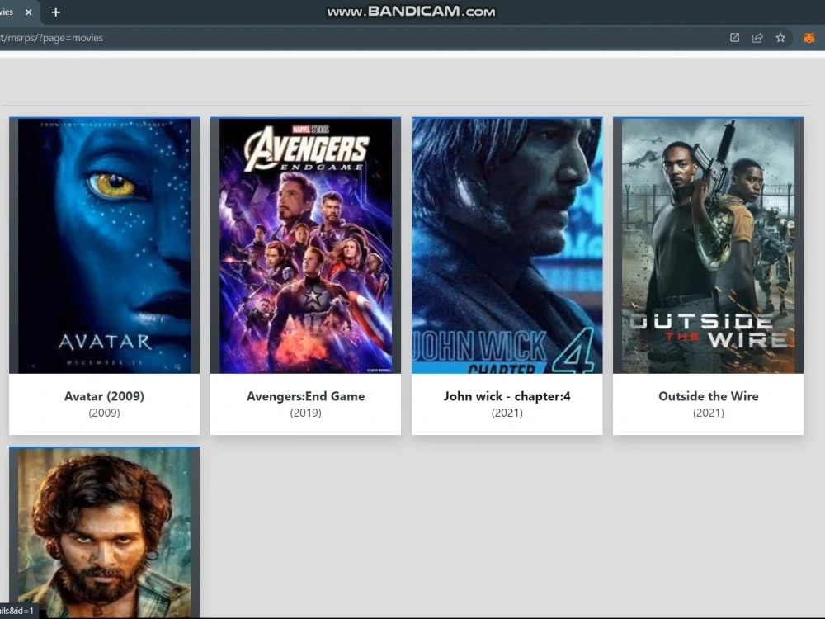This screenshot has height=619, width=825.
Task: Open the bearded man movie poster
Action: (x=104, y=532)
